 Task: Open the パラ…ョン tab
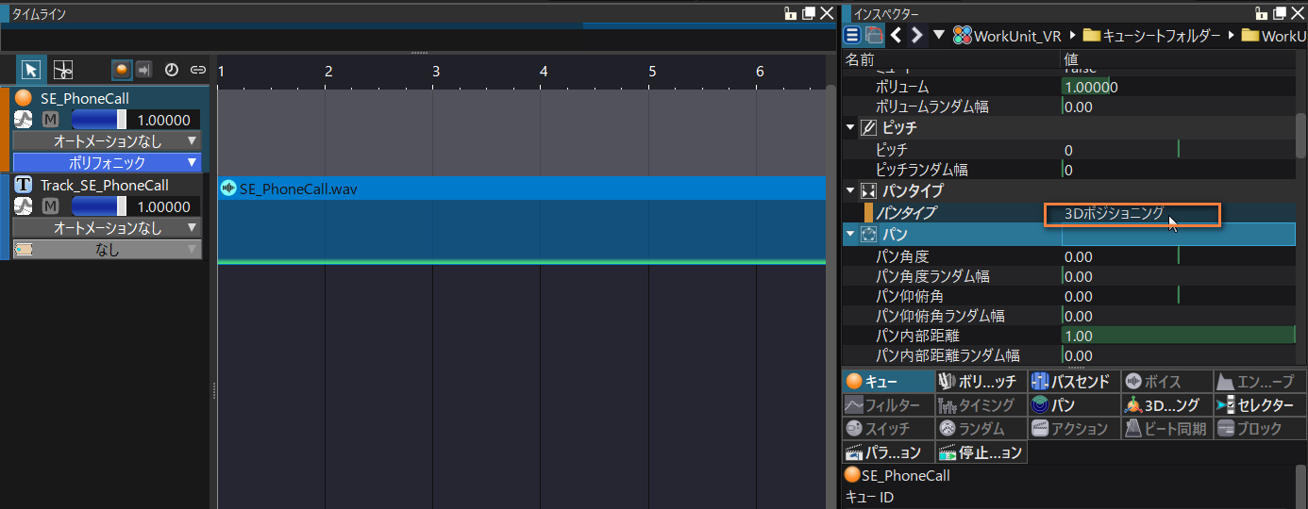[x=888, y=452]
